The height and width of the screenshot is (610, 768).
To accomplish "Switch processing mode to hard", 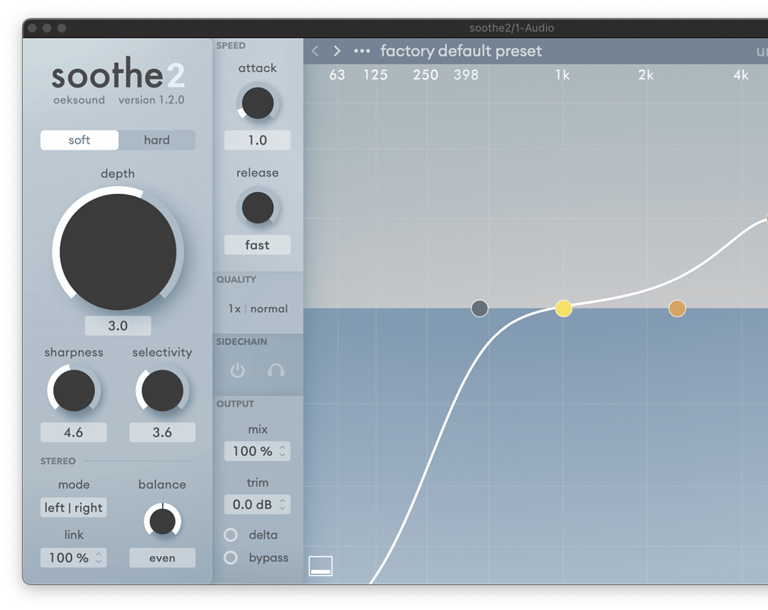I will (x=157, y=140).
